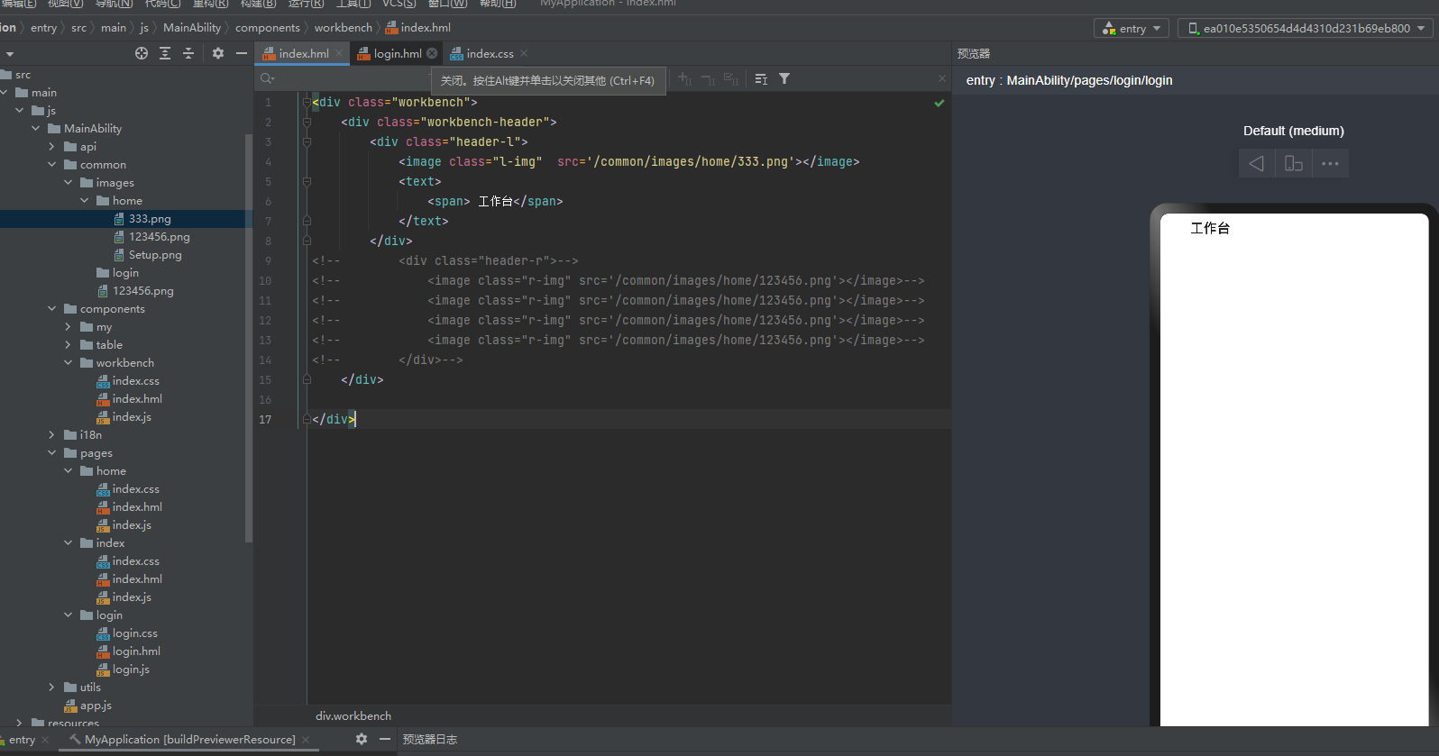Click green inspection checkmark in editor
The width and height of the screenshot is (1439, 756).
click(x=939, y=103)
